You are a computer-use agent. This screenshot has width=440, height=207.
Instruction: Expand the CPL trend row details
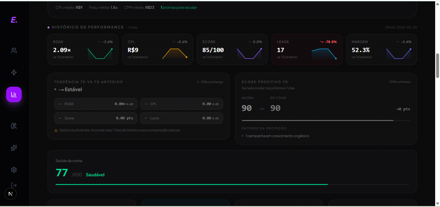point(181,104)
